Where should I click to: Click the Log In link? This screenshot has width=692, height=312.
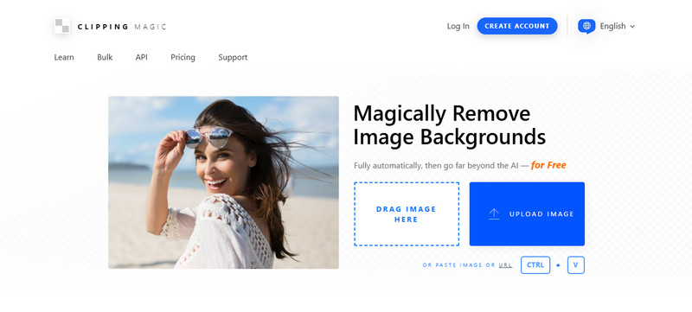tap(458, 27)
